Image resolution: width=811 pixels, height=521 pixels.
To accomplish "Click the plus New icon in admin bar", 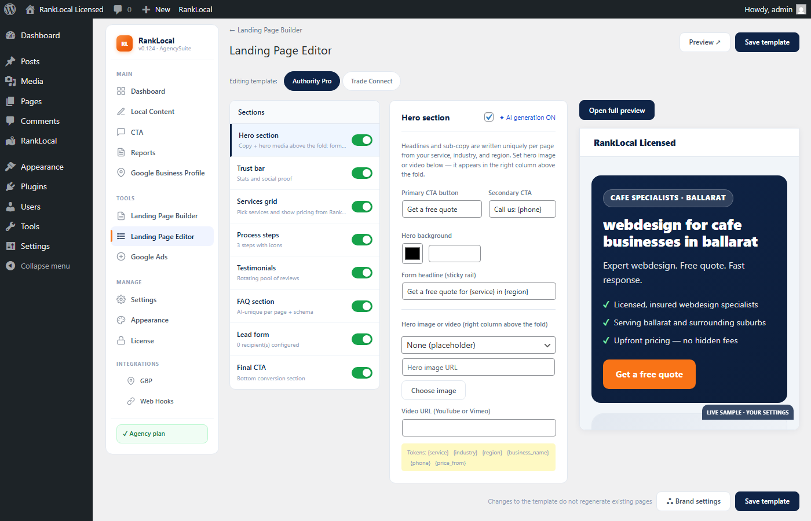I will point(146,9).
